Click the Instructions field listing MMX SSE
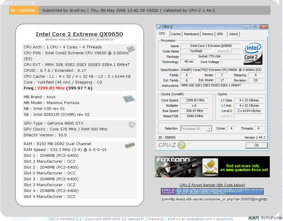Screen dimensions: 283x221 point(222,85)
